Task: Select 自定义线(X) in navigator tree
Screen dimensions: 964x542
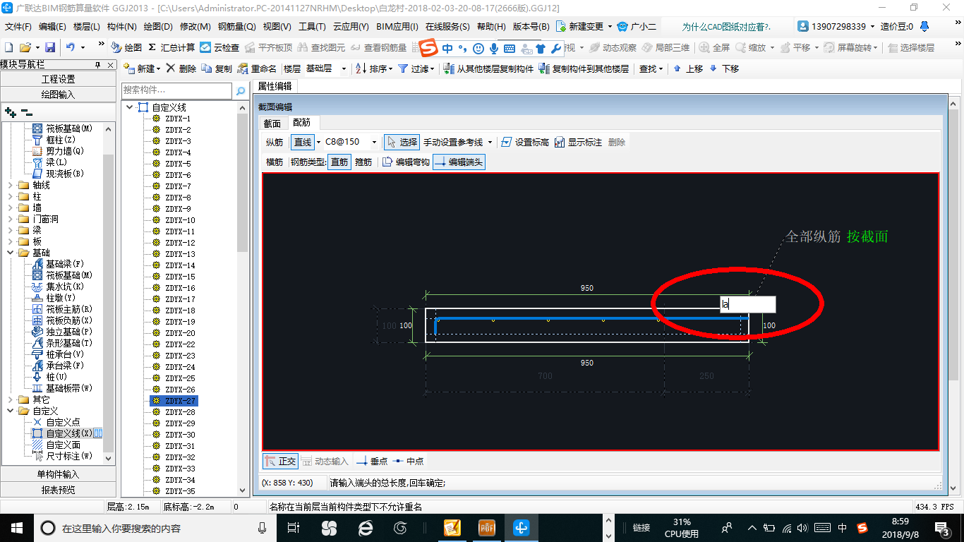Action: [x=68, y=433]
